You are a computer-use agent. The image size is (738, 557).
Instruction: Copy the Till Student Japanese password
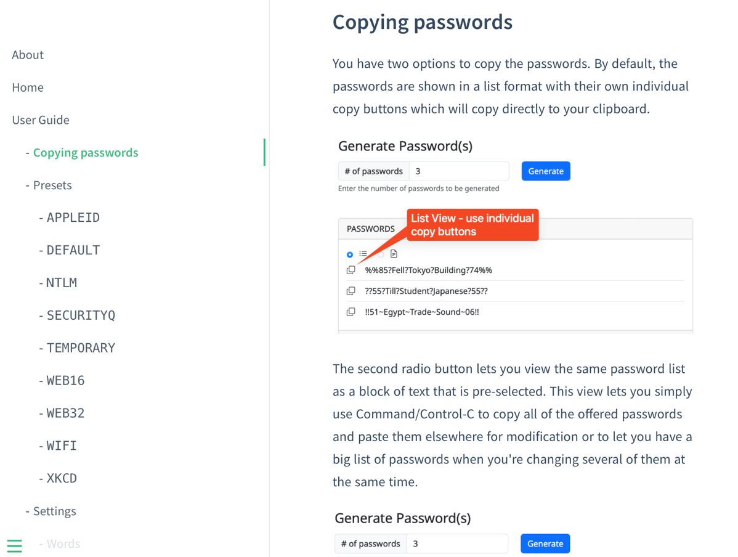[x=351, y=291]
